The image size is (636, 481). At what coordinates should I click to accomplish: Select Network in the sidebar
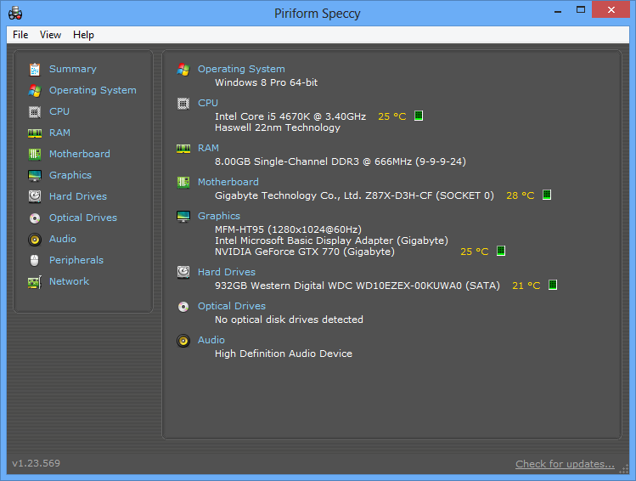tap(69, 281)
